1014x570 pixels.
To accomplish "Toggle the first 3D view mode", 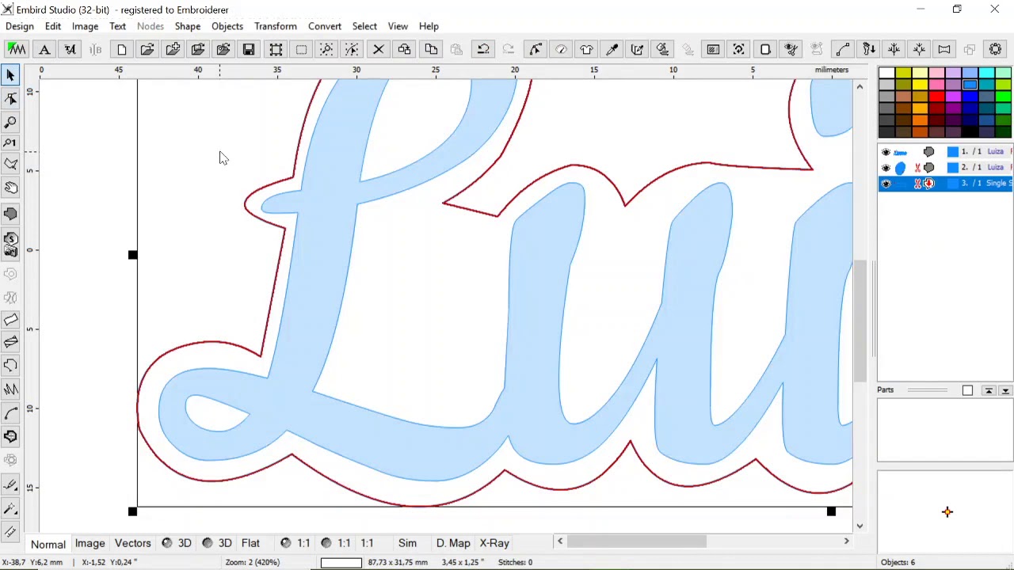I will 177,543.
